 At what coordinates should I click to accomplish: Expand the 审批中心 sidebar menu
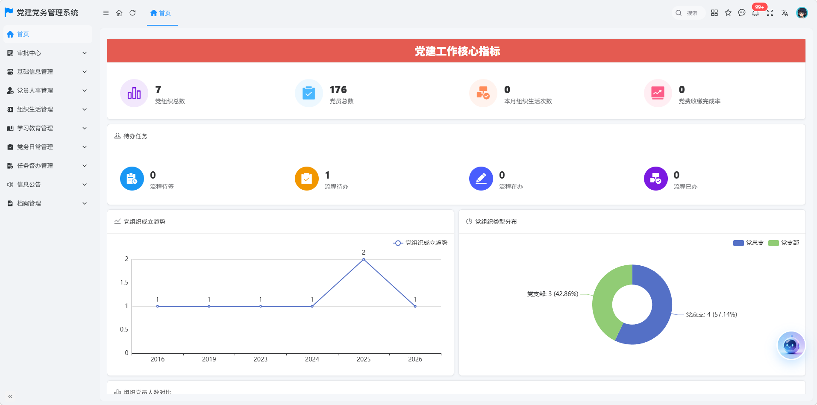[48, 53]
